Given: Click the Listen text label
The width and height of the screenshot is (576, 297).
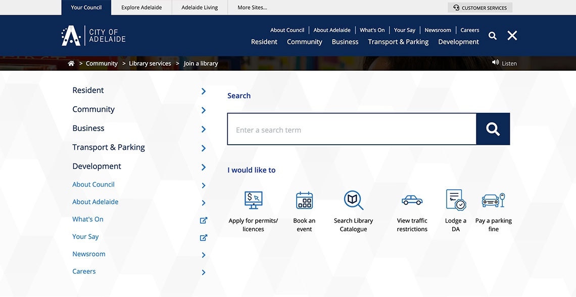Looking at the screenshot, I should (509, 63).
